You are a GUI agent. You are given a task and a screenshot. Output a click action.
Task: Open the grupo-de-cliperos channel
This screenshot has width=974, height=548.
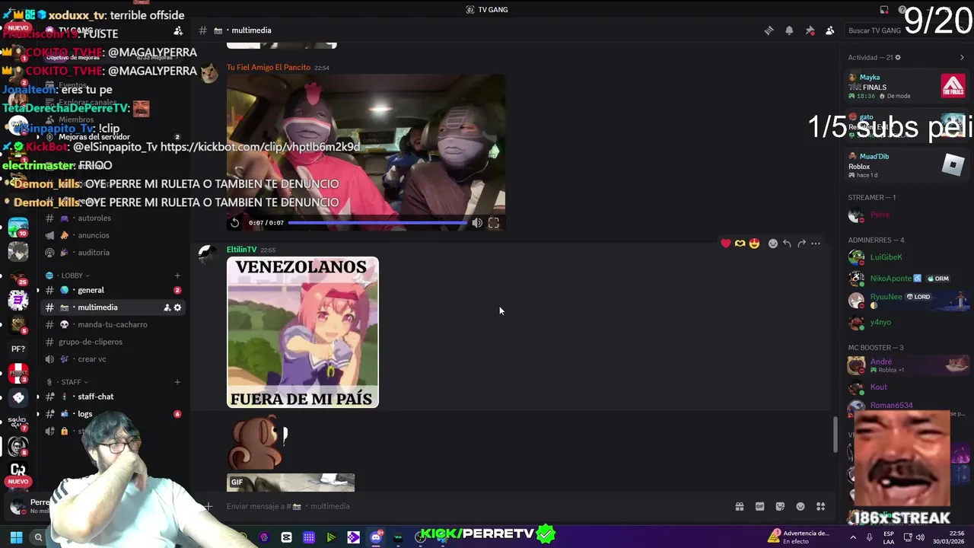[112, 342]
